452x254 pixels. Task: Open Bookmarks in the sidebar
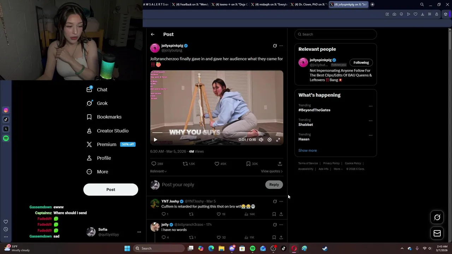(x=104, y=117)
